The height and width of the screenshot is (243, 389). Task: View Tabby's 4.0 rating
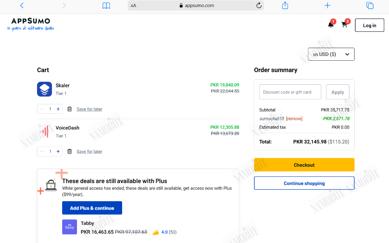coord(165,232)
